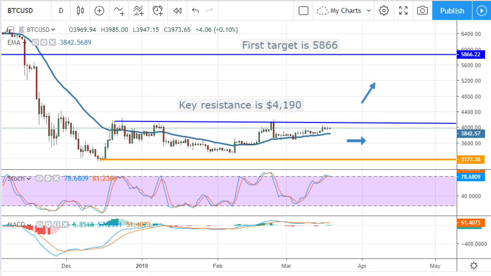Click the flag icon beside BTCUSD legend
The height and width of the screenshot is (276, 491).
(x=21, y=30)
